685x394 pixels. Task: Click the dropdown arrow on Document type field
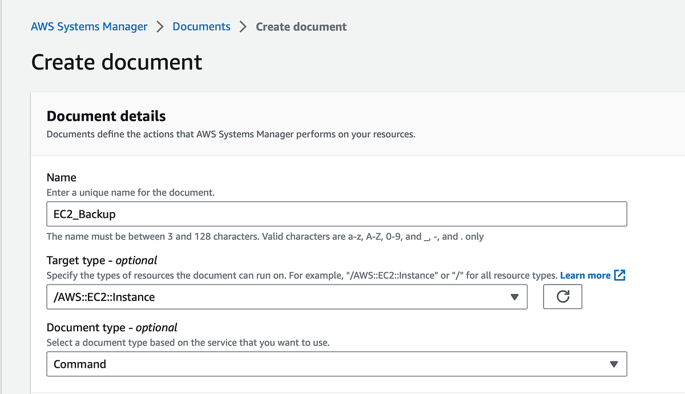tap(614, 364)
